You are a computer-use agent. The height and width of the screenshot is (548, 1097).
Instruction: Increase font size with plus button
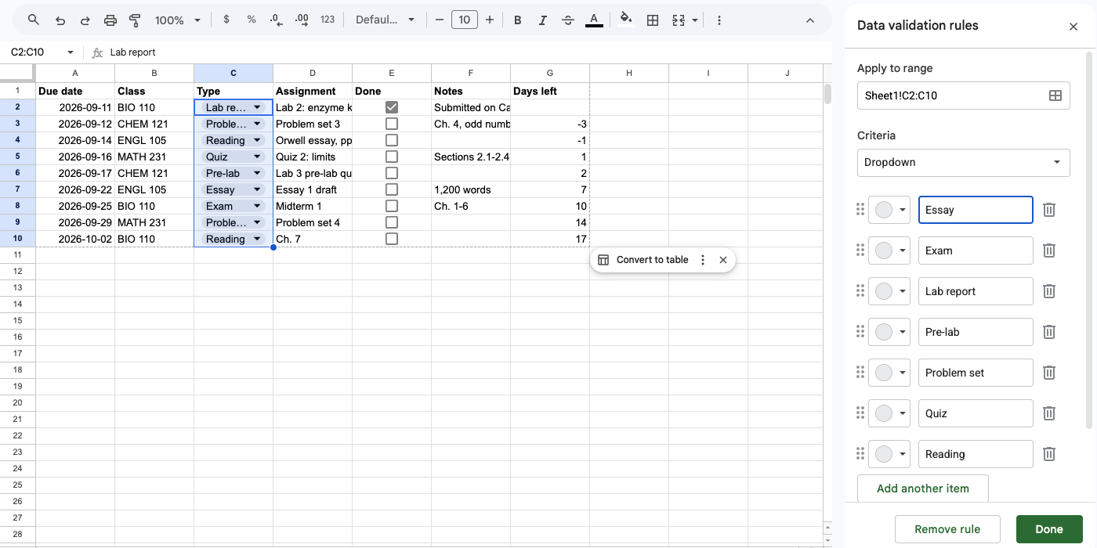pos(490,20)
